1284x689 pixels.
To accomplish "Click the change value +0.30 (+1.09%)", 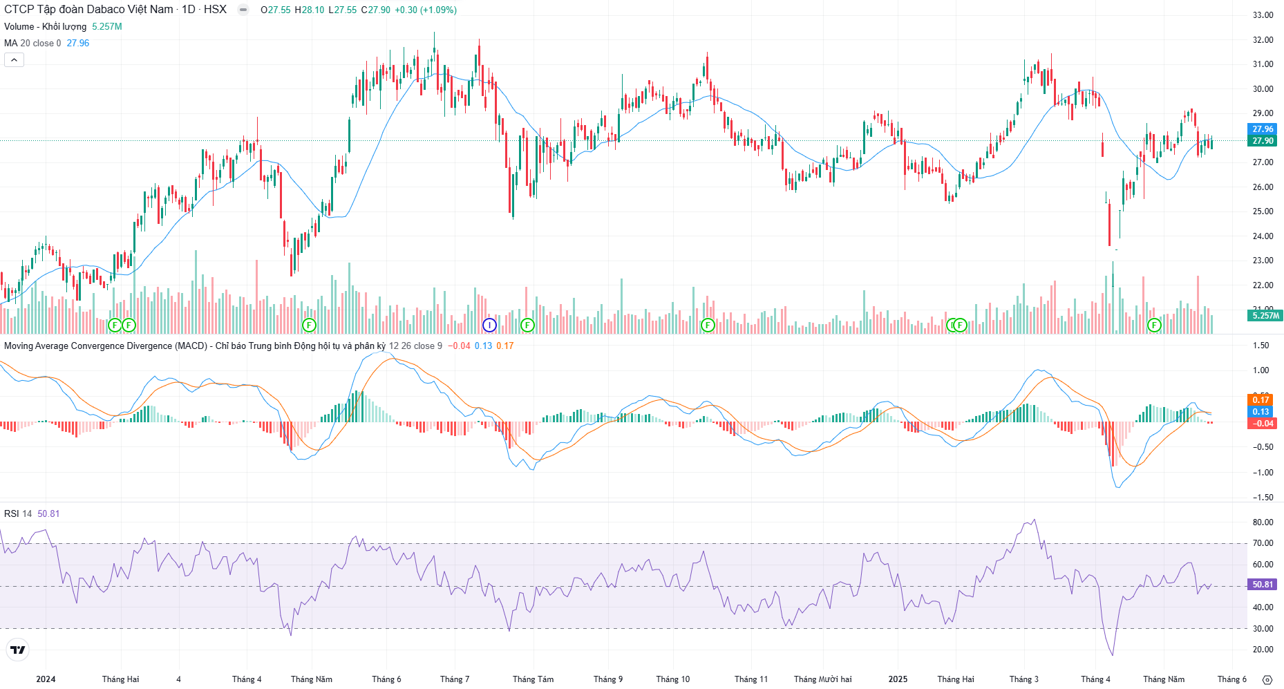I will pyautogui.click(x=426, y=10).
